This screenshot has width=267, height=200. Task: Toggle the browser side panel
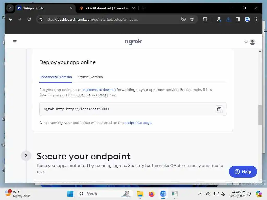click(238, 19)
